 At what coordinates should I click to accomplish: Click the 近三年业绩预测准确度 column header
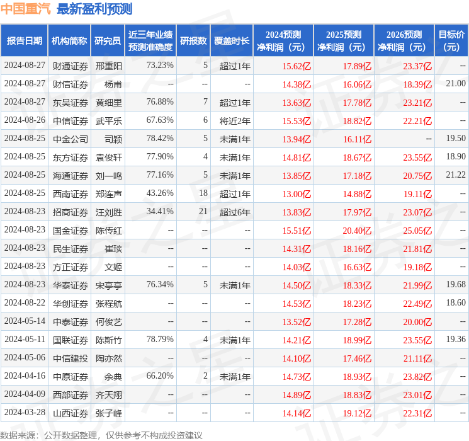coord(150,41)
